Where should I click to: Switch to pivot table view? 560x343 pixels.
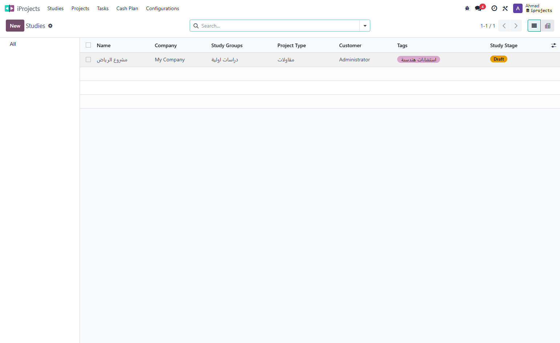point(547,26)
